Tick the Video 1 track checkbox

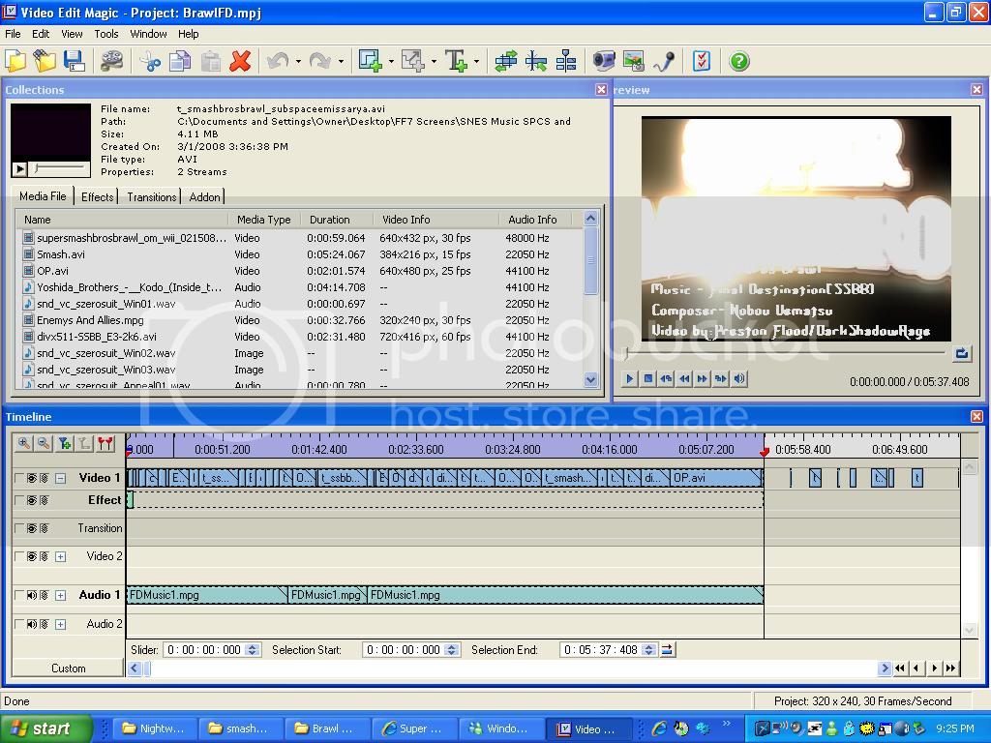click(19, 478)
